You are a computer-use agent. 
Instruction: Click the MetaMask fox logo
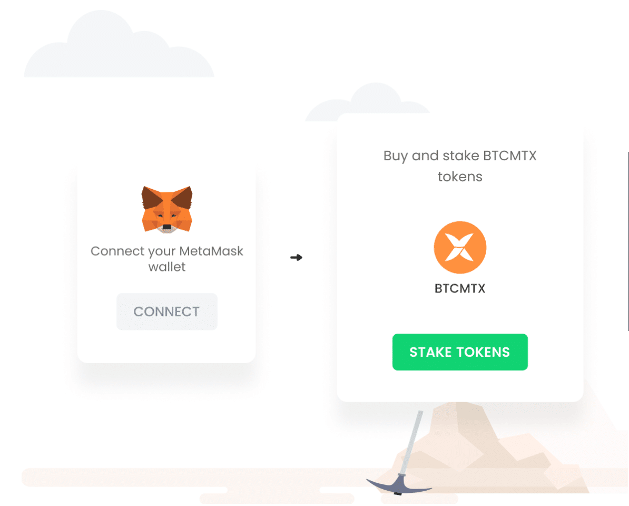coord(167,209)
